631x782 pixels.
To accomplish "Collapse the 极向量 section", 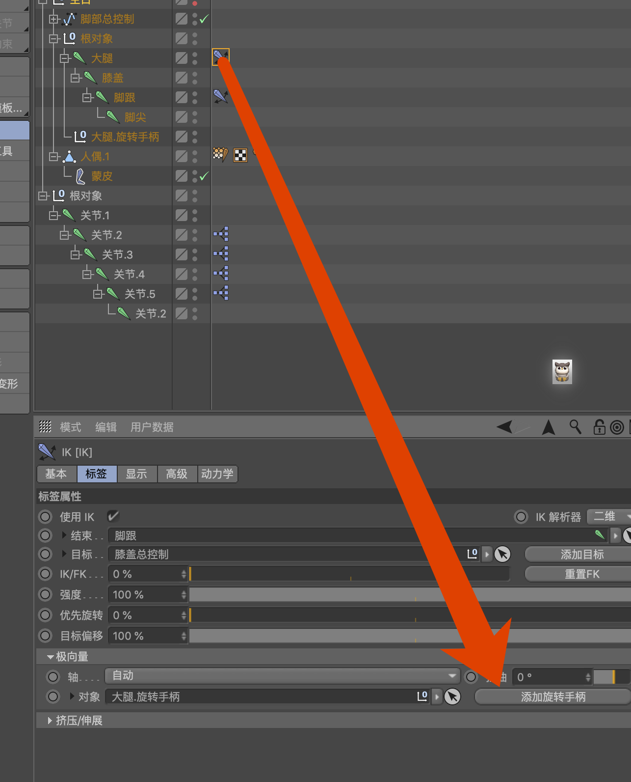I will [x=50, y=657].
